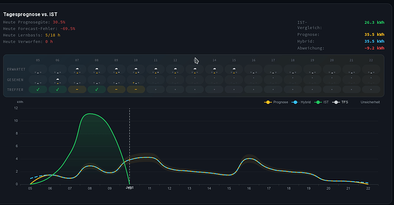Click the x-axis label 12 under the chart
Viewport: 394px width, 205px height.
click(x=169, y=188)
